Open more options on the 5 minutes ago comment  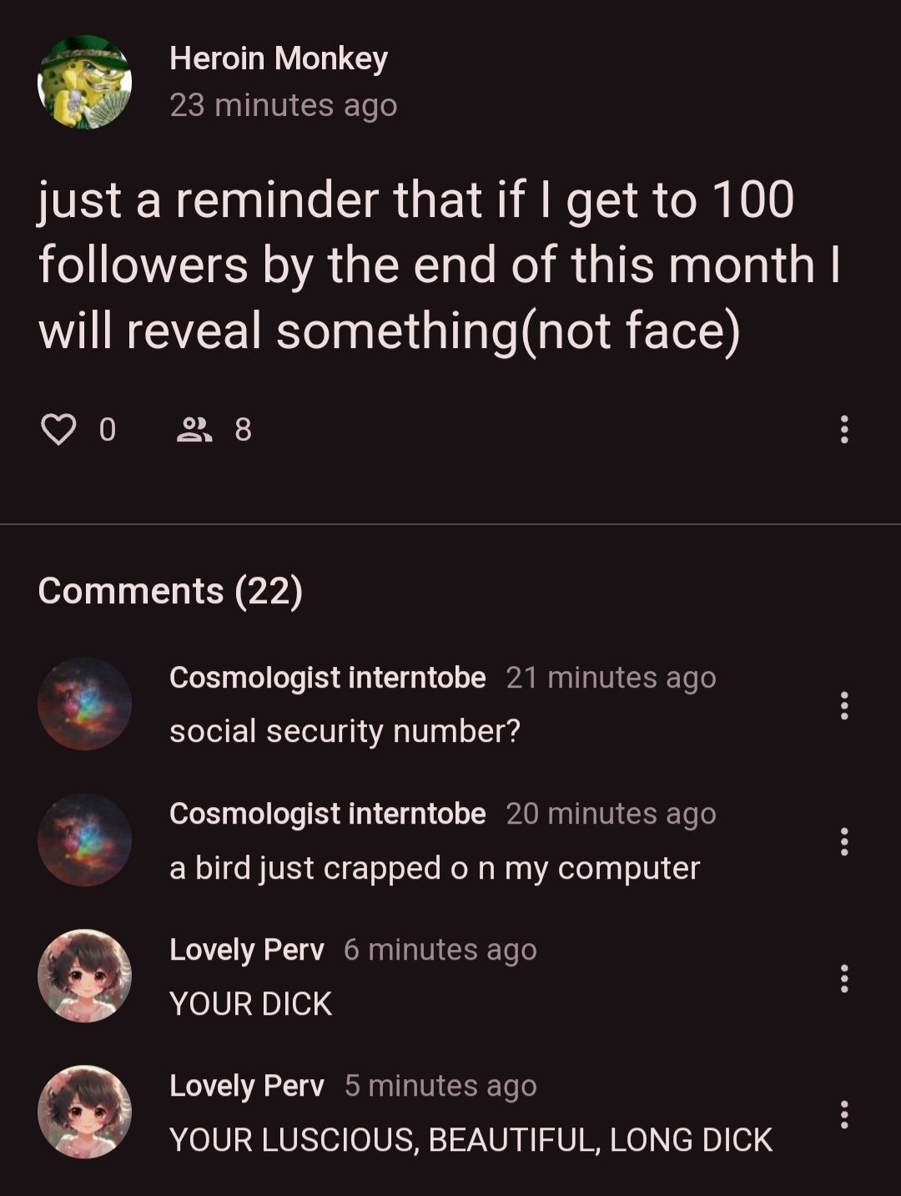pos(844,1113)
